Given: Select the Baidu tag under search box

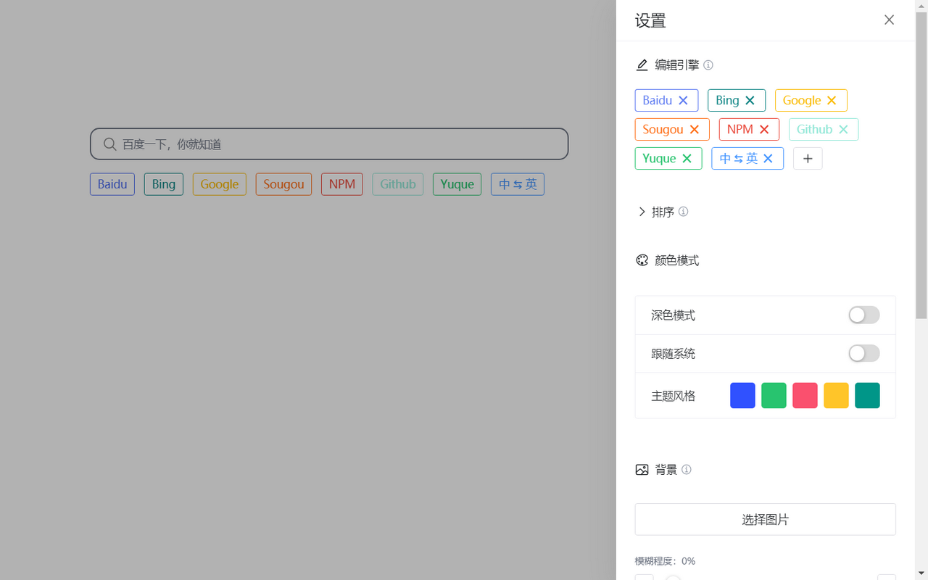Looking at the screenshot, I should (x=112, y=184).
